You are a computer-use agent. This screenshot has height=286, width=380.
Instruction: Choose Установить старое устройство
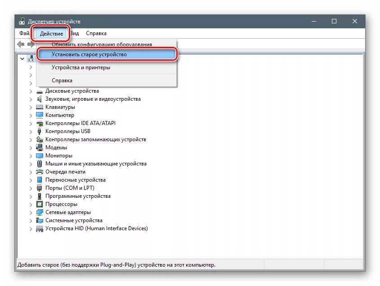point(107,54)
